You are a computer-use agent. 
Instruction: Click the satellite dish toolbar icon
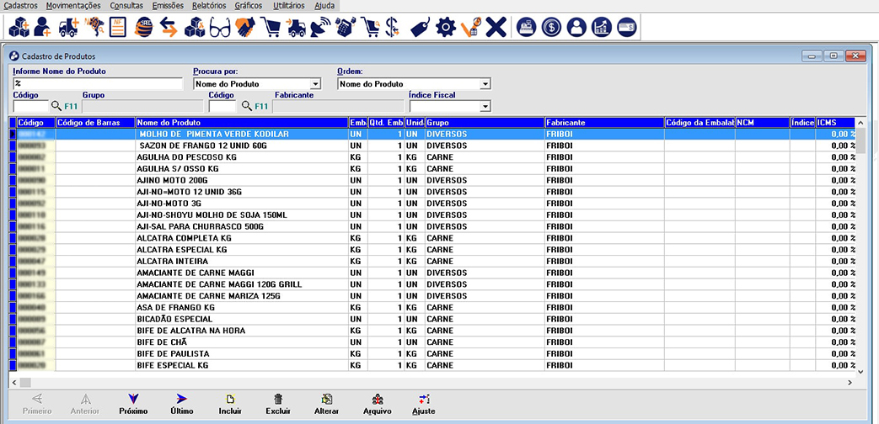click(320, 28)
